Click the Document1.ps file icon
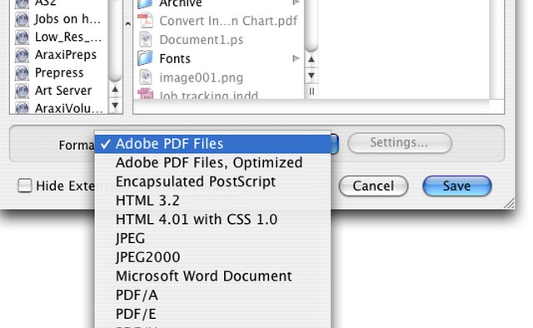Screen dimensions: 533x328 pyautogui.click(x=146, y=39)
